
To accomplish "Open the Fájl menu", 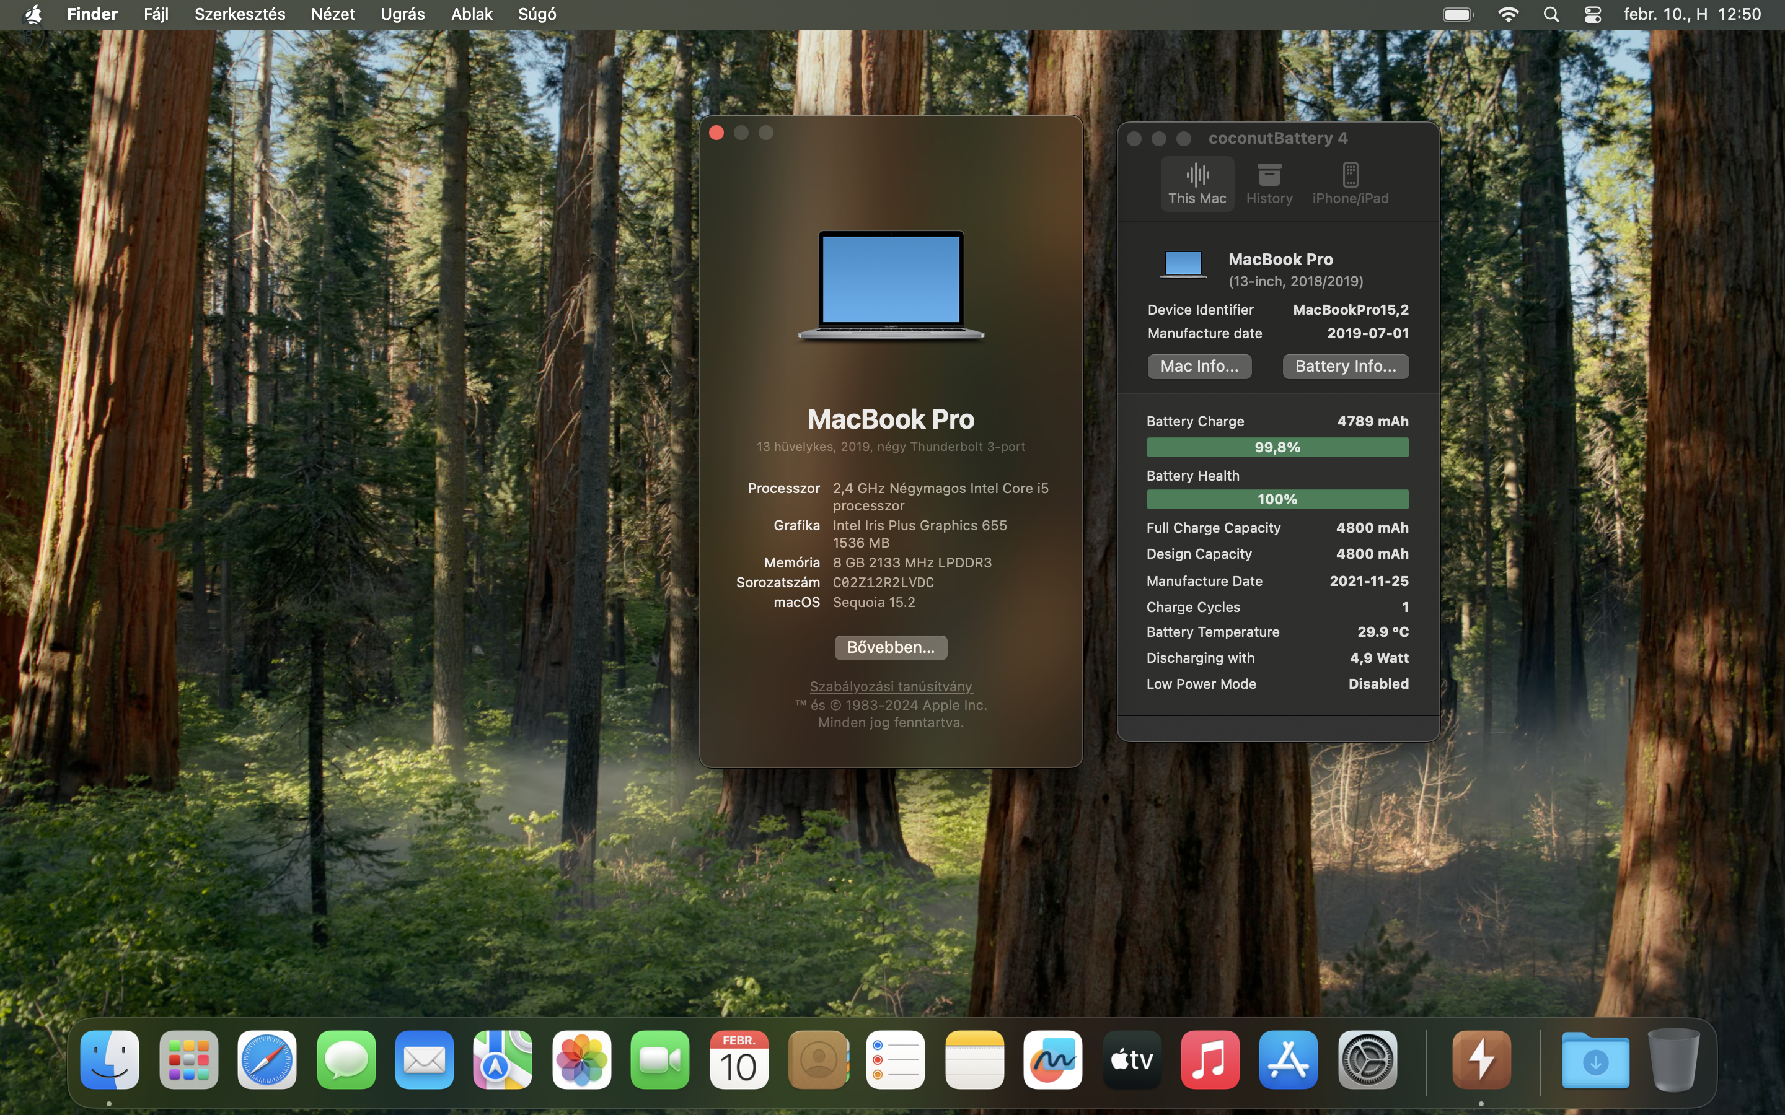I will coord(156,14).
